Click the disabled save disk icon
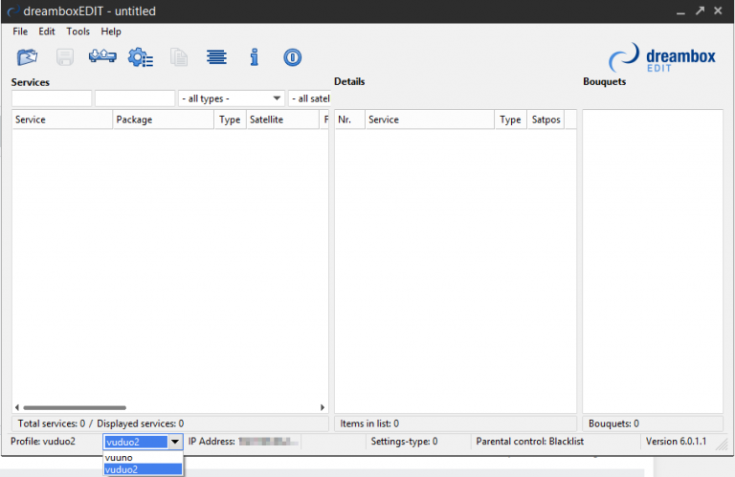 (x=65, y=57)
